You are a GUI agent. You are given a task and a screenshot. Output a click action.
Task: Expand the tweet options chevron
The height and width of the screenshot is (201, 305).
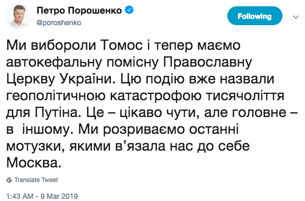pyautogui.click(x=296, y=17)
